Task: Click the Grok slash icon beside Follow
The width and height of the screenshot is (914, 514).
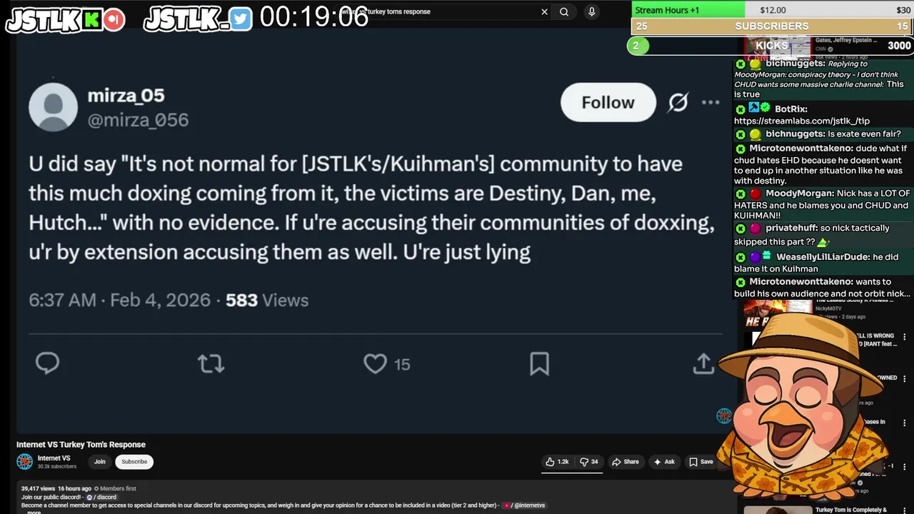Action: click(678, 103)
